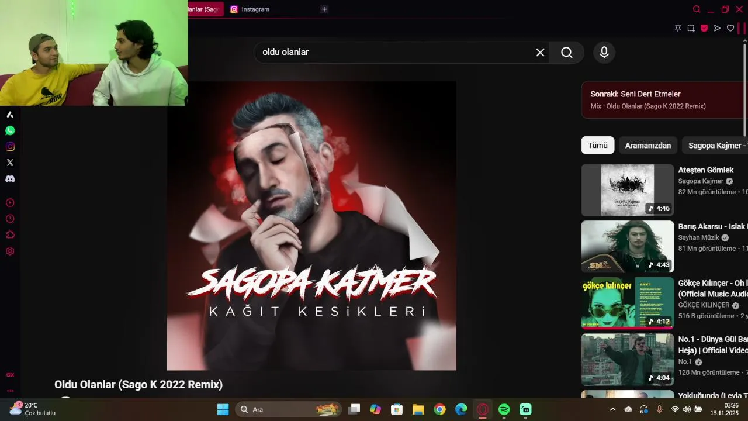Viewport: 748px width, 421px height.
Task: Click the '128 Mn görüntüleme' text
Action: [x=709, y=372]
